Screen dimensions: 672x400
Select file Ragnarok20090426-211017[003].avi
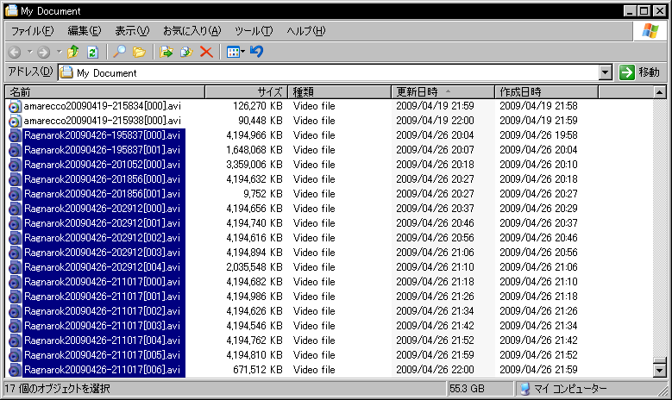pyautogui.click(x=104, y=326)
